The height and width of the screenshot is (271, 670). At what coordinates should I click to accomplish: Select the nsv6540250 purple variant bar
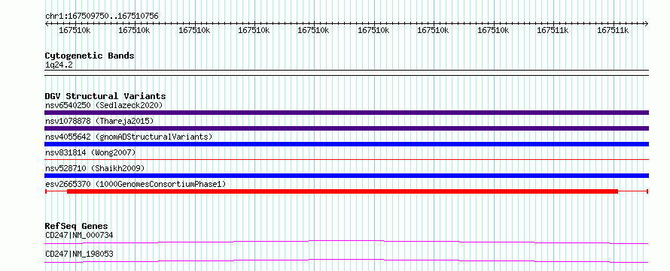click(346, 113)
